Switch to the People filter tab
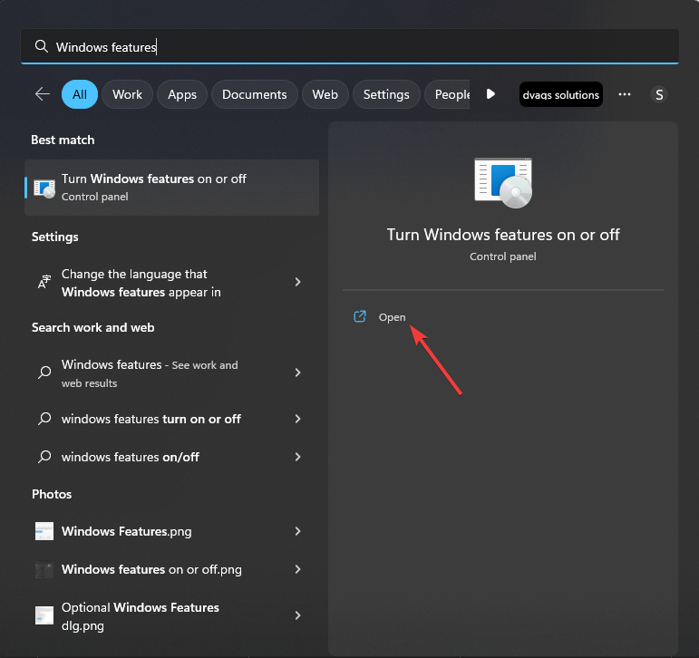Viewport: 699px width, 658px height. coord(448,94)
